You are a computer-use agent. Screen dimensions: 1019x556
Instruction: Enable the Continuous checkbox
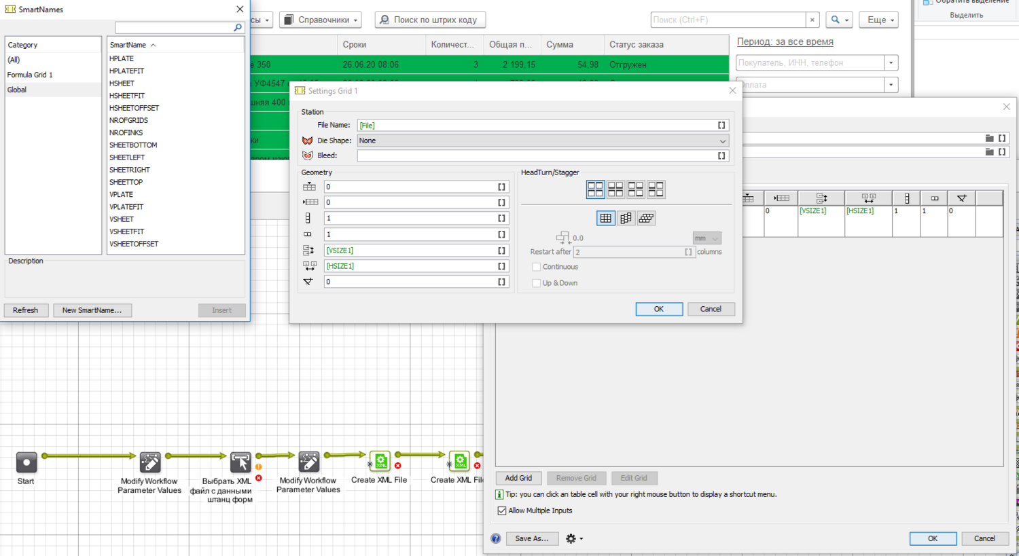(x=537, y=267)
